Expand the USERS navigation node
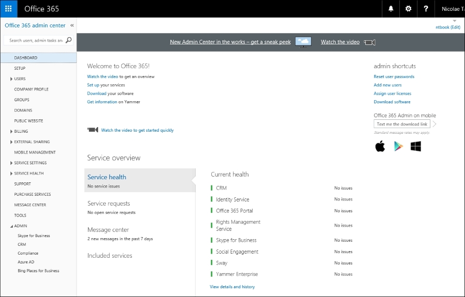The width and height of the screenshot is (465, 297). [x=11, y=79]
